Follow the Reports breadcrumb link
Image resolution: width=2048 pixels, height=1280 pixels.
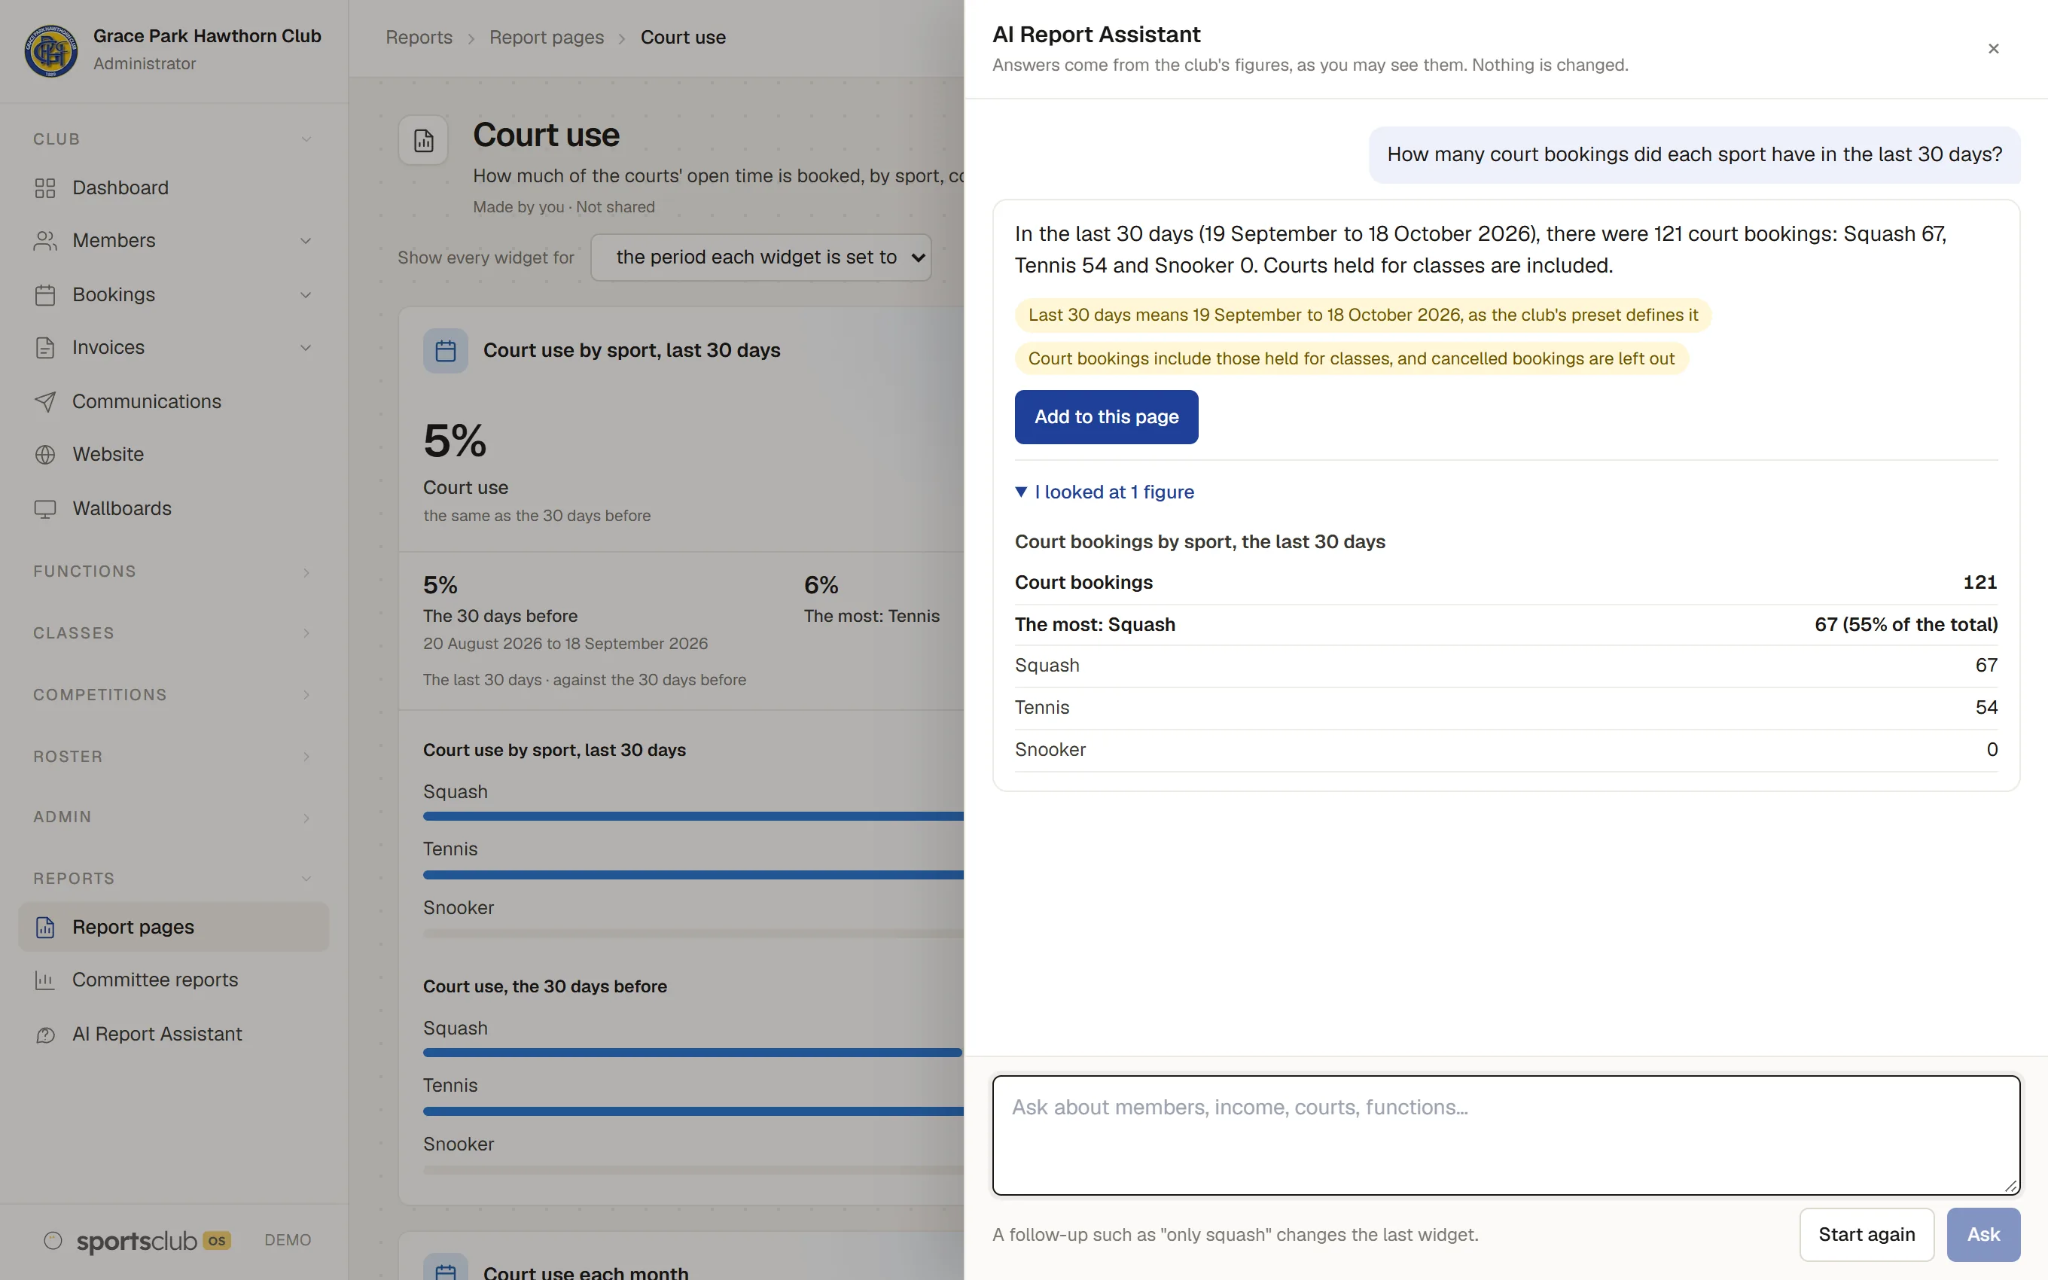click(x=419, y=37)
